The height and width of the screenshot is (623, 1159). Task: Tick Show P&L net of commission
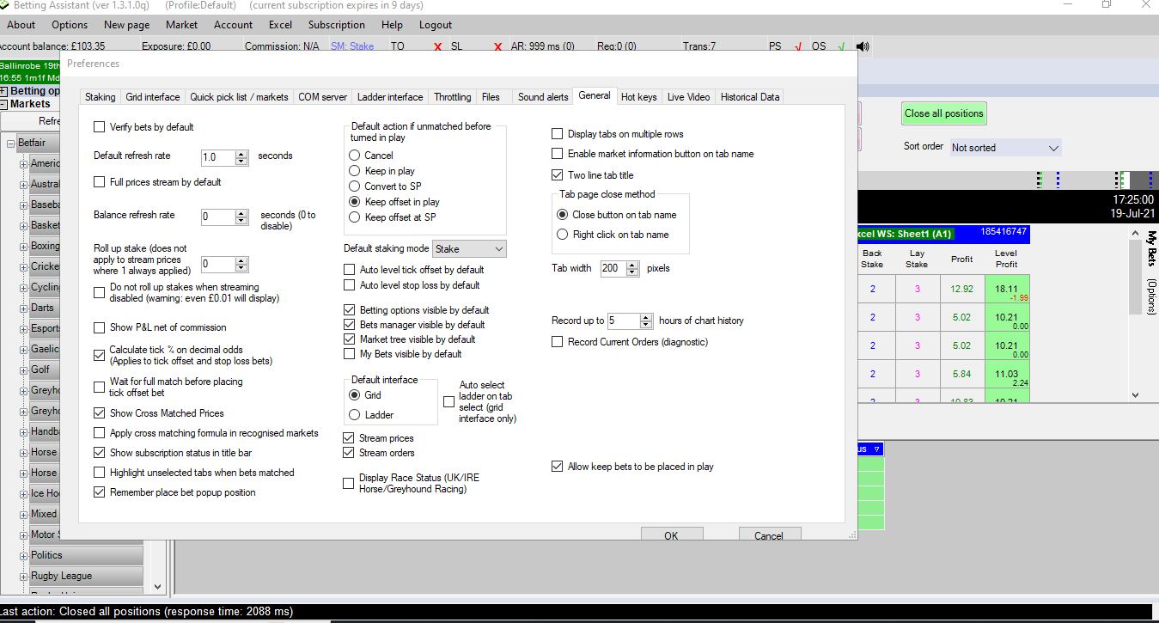click(x=100, y=327)
